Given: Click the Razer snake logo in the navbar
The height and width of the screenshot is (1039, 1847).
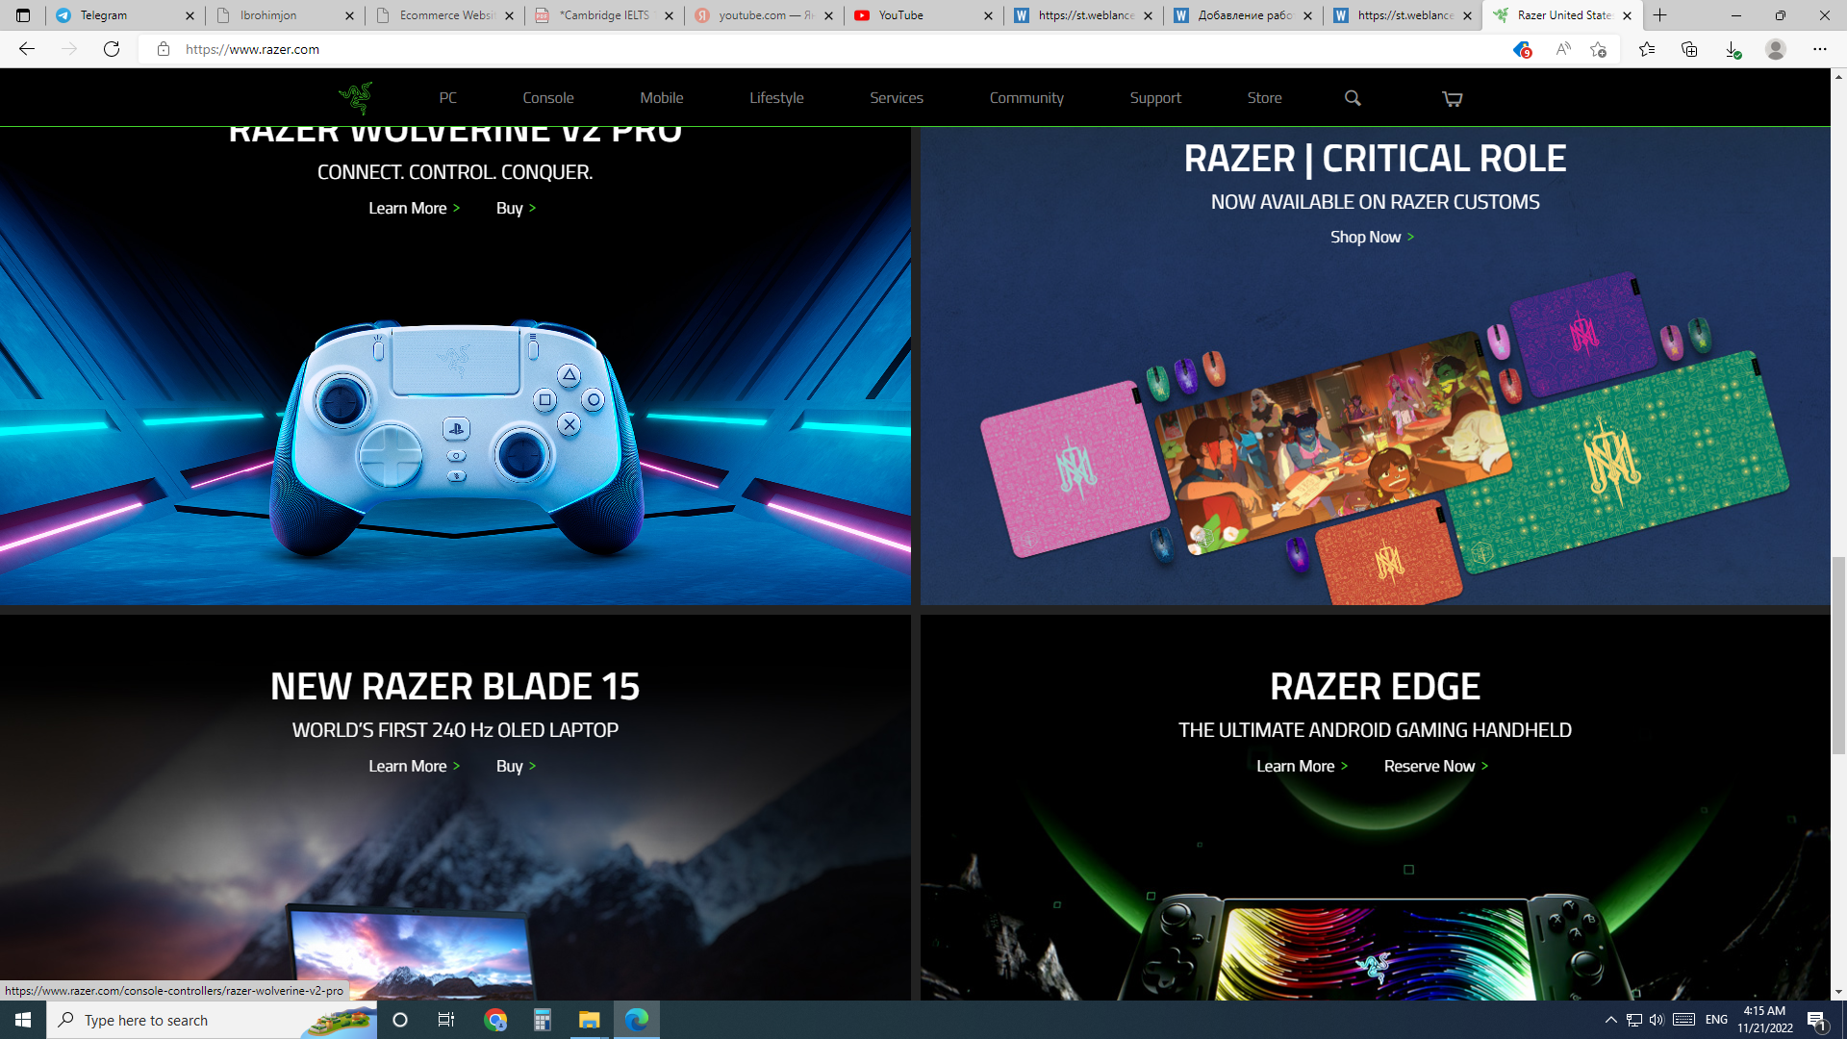Looking at the screenshot, I should coord(356,97).
